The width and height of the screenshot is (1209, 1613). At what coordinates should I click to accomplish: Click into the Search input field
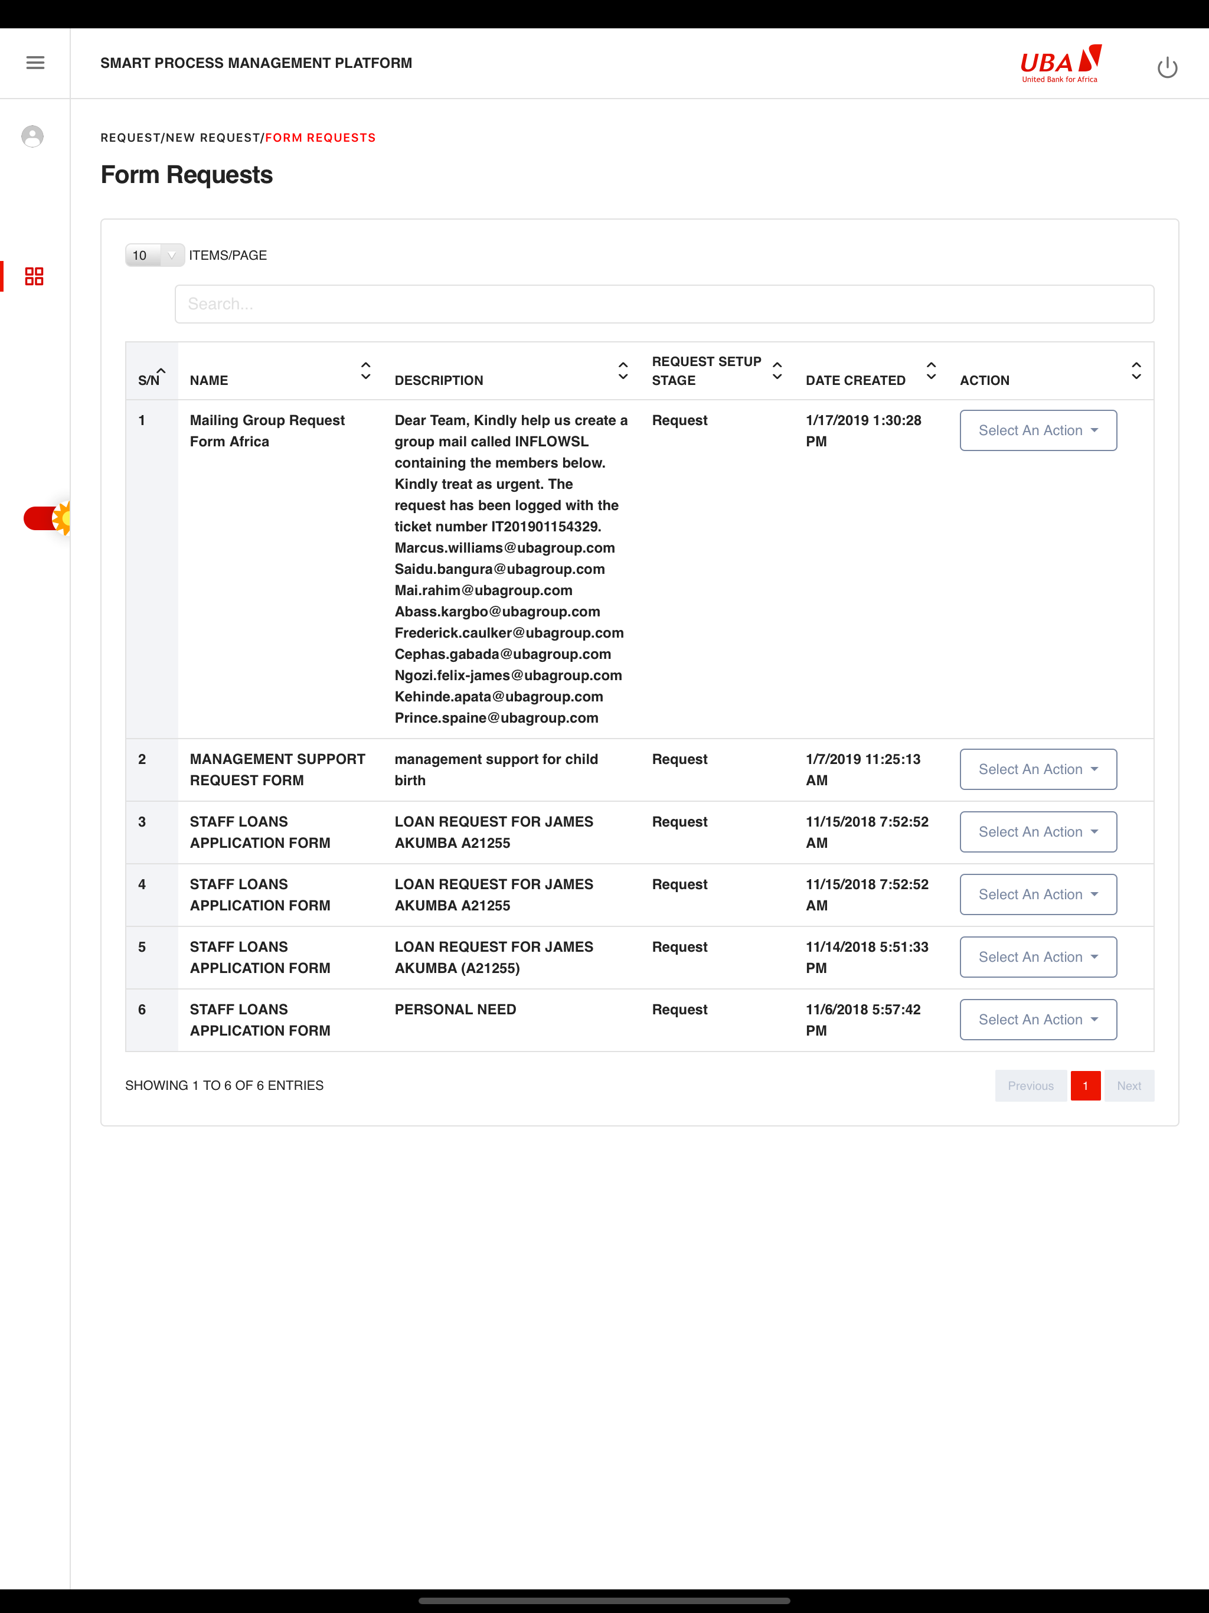tap(664, 304)
